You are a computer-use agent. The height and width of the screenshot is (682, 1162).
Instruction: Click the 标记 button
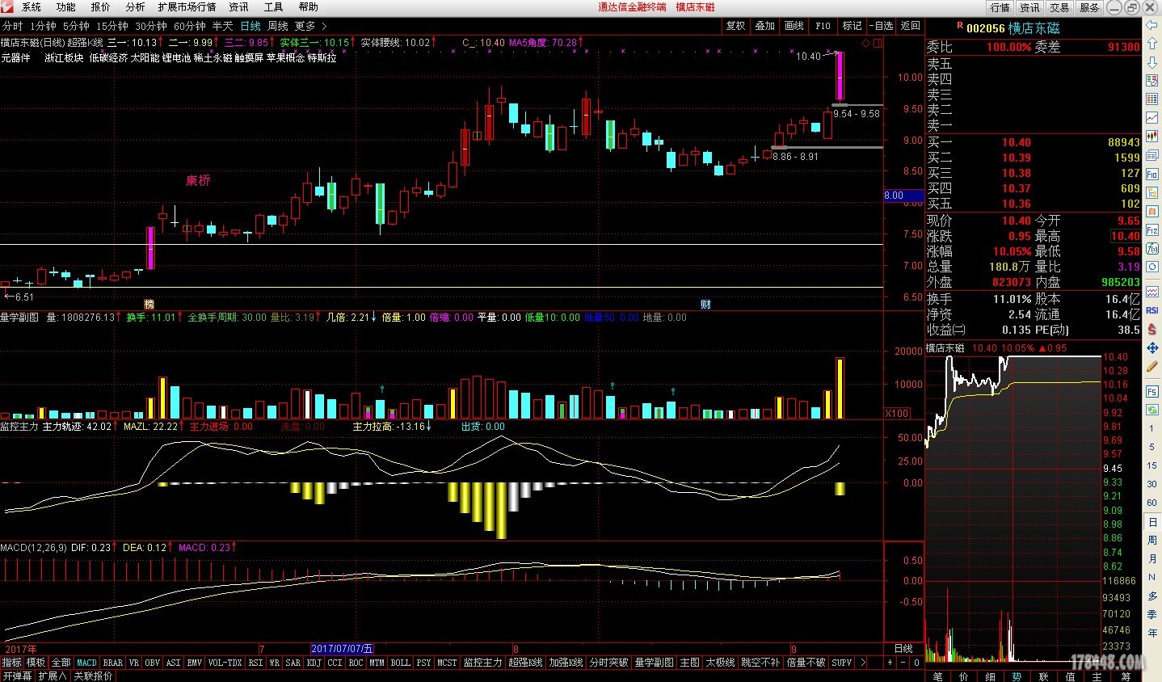point(853,26)
